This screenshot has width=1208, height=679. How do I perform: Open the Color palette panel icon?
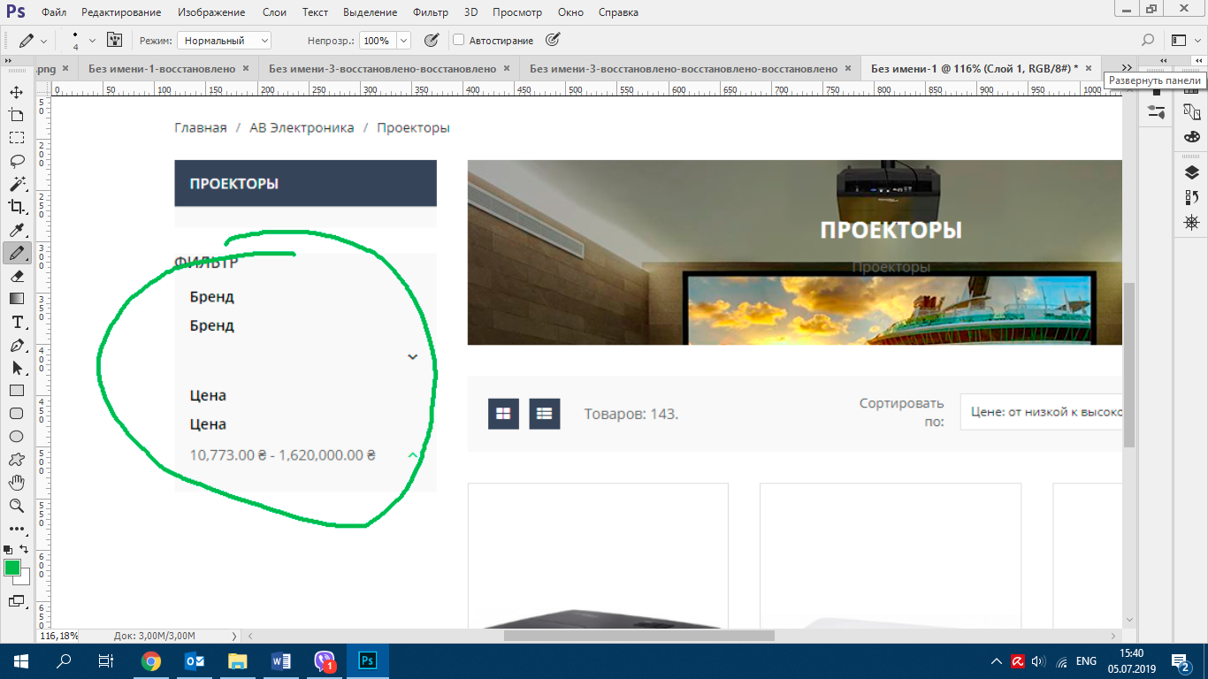[1192, 136]
